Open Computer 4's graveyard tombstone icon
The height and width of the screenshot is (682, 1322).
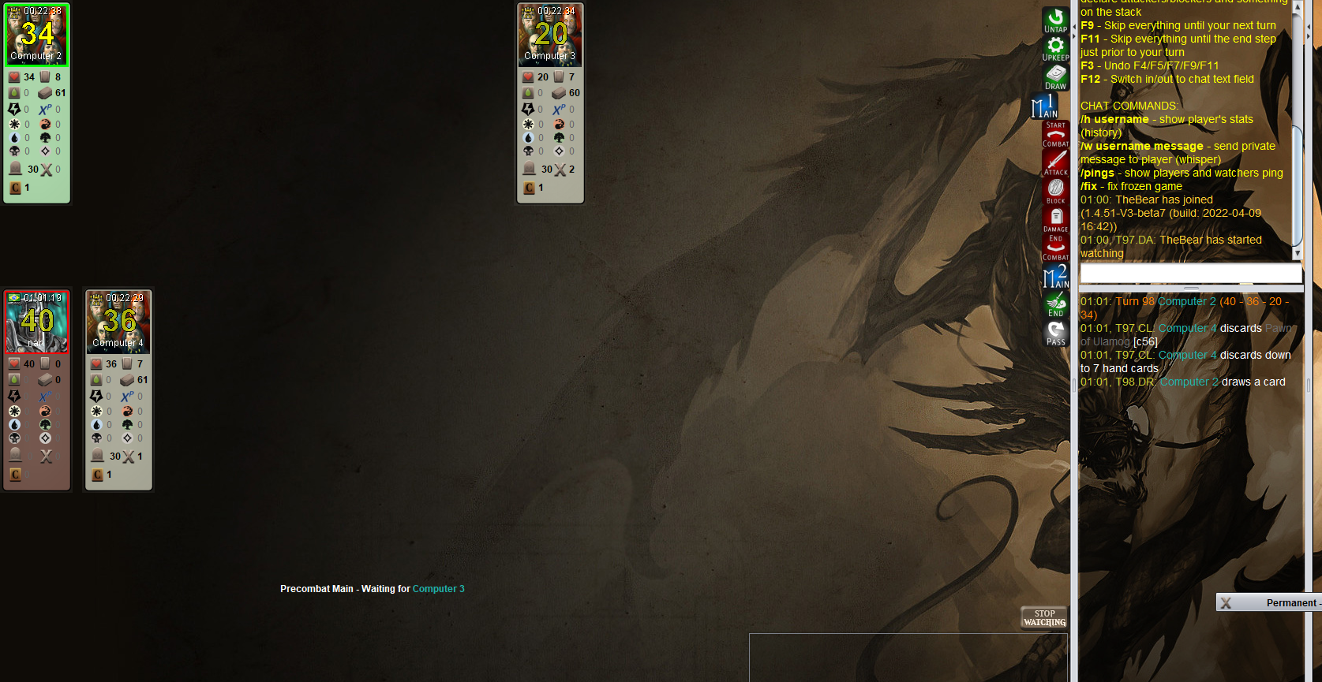[x=98, y=456]
